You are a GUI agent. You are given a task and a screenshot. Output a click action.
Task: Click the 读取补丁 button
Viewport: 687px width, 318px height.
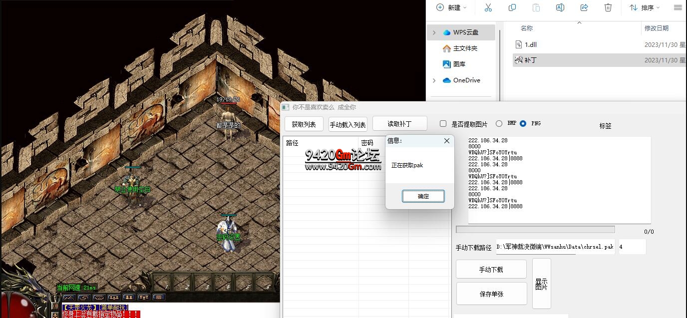[400, 124]
